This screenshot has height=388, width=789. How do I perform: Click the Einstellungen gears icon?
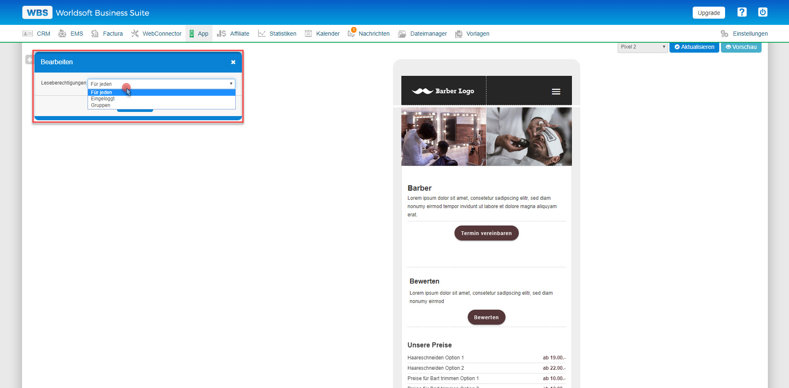point(724,34)
